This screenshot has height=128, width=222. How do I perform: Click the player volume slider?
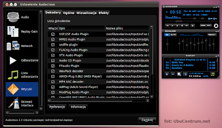[x=195, y=18]
